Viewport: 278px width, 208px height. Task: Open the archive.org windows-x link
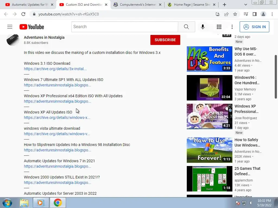pos(57,118)
